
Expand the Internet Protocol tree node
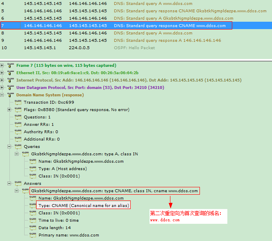2,80
